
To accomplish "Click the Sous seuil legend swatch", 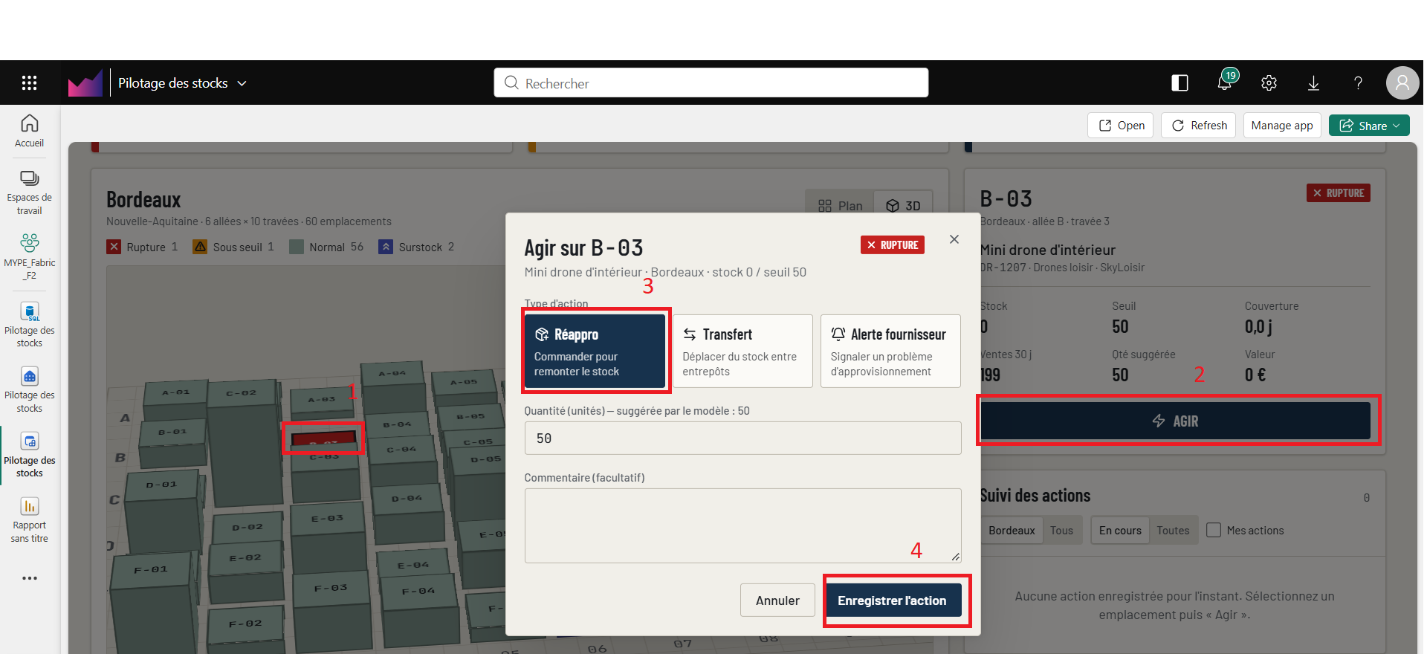I will pyautogui.click(x=200, y=247).
